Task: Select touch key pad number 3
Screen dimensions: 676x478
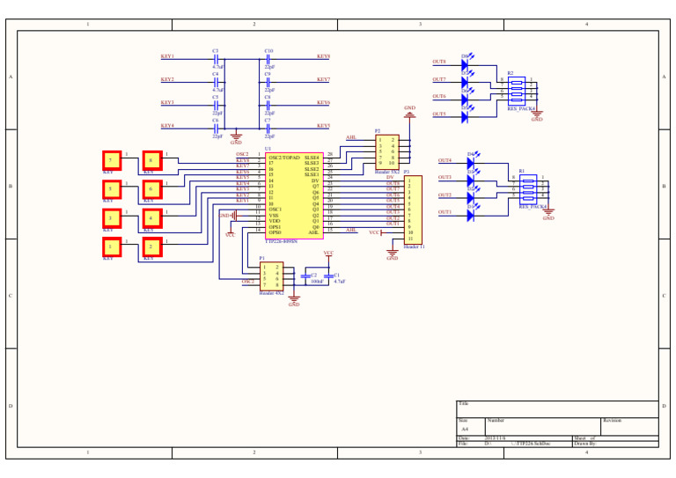Action: [112, 218]
